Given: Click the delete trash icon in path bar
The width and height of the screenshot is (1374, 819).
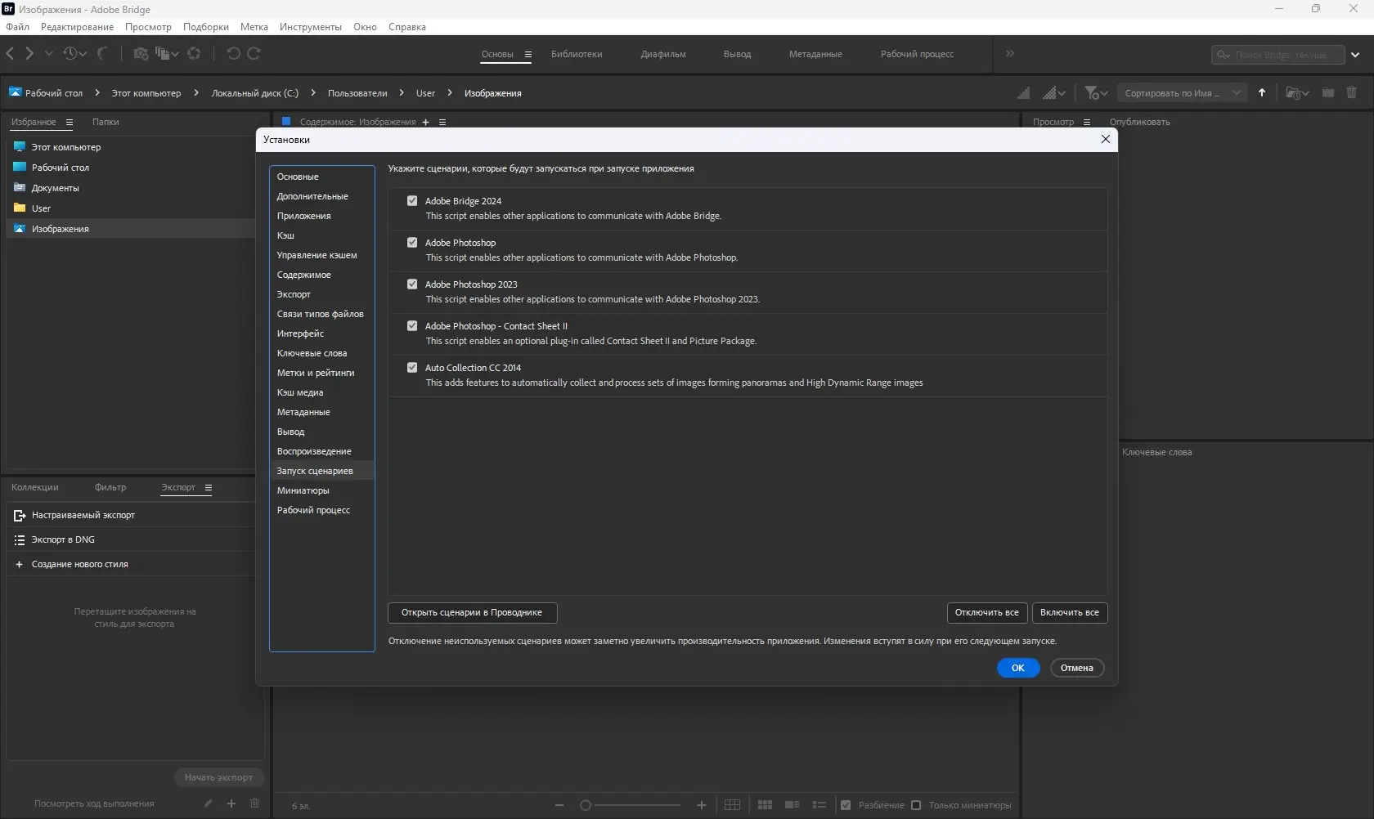Looking at the screenshot, I should pyautogui.click(x=1351, y=92).
